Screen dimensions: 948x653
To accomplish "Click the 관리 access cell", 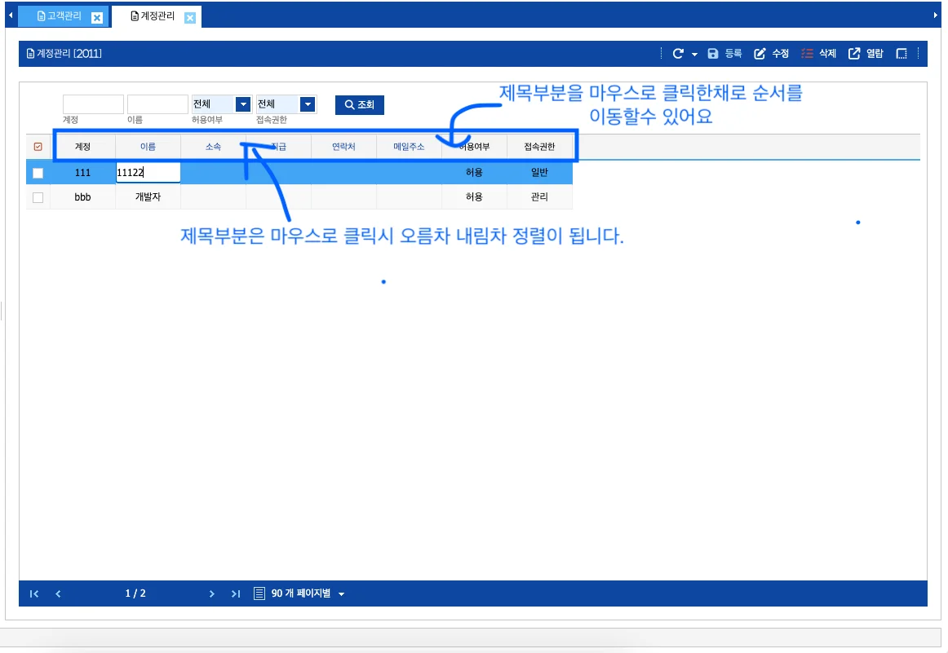I will (539, 197).
